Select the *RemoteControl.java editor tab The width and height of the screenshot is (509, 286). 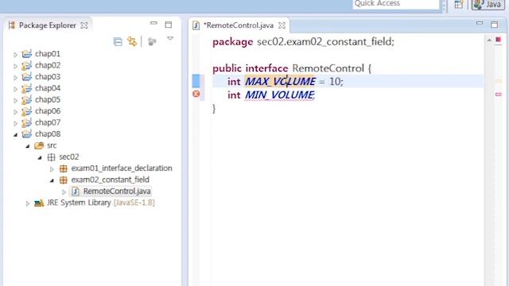239,25
